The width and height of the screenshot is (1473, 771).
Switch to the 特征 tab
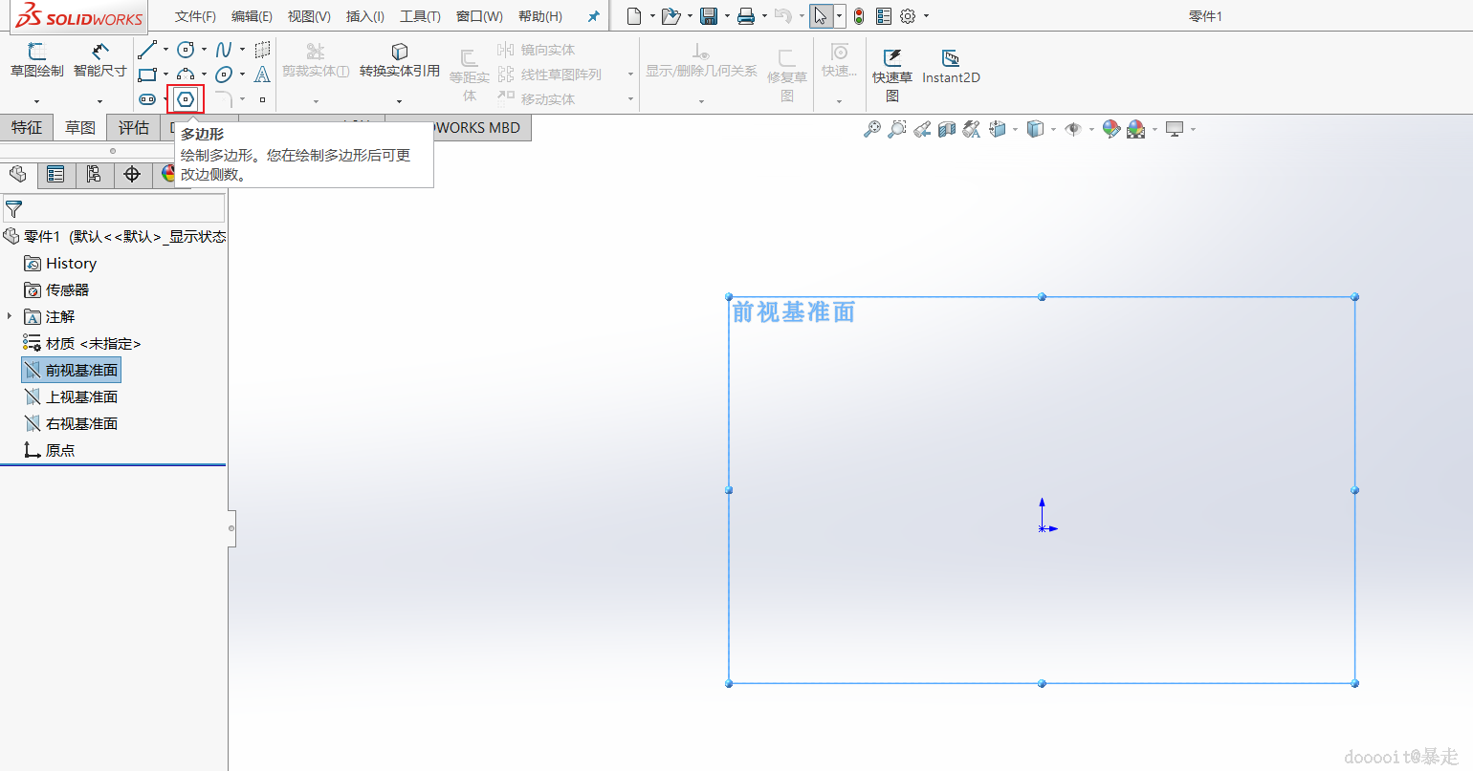[27, 128]
